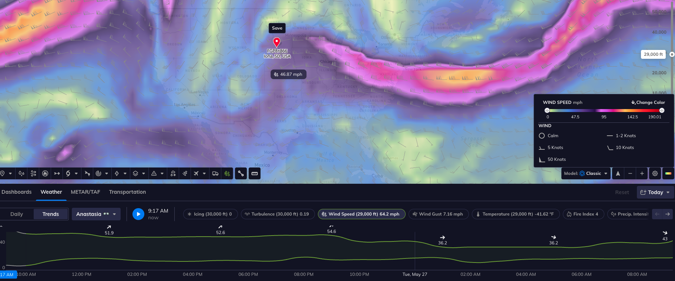
Task: Toggle the Icing (30,000 ft) chip
Action: (x=210, y=214)
